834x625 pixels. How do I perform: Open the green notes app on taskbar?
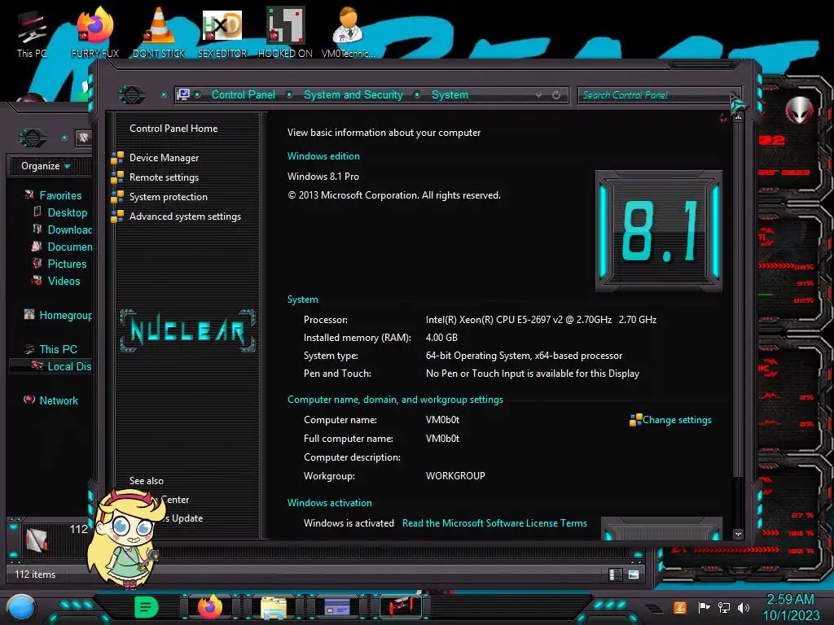147,607
